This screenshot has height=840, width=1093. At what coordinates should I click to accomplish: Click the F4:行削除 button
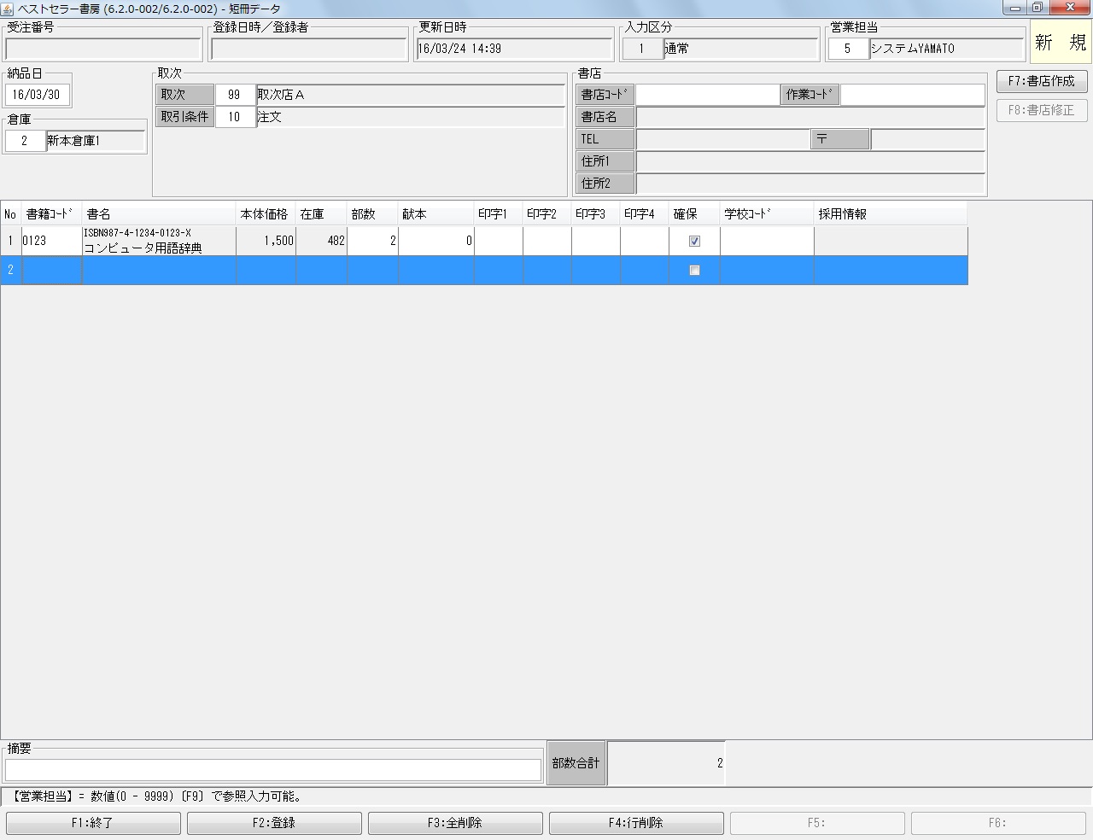[x=635, y=823]
